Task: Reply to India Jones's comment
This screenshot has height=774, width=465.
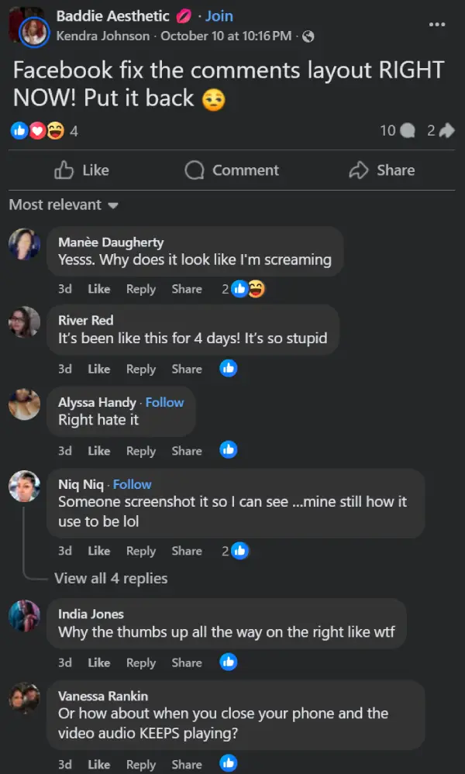Action: [141, 662]
